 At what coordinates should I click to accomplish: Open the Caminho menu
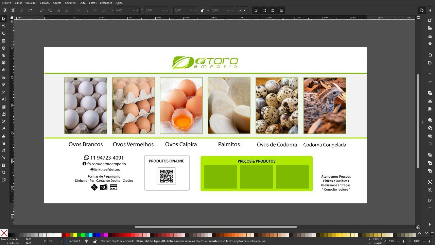tap(70, 3)
